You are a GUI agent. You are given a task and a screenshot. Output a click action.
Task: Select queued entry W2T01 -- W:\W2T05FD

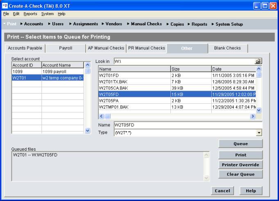tap(35, 155)
